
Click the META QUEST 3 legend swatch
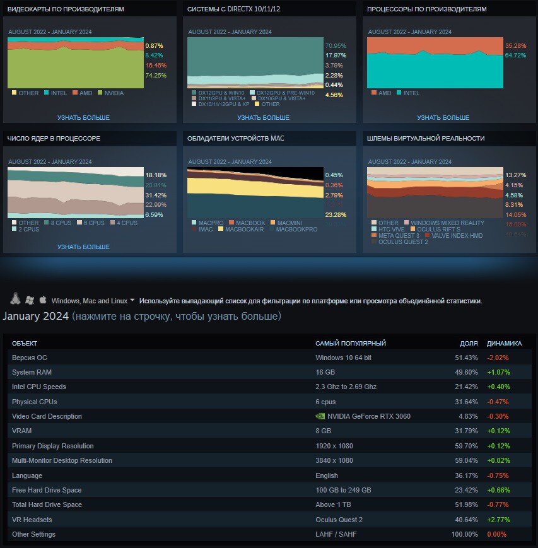(373, 235)
